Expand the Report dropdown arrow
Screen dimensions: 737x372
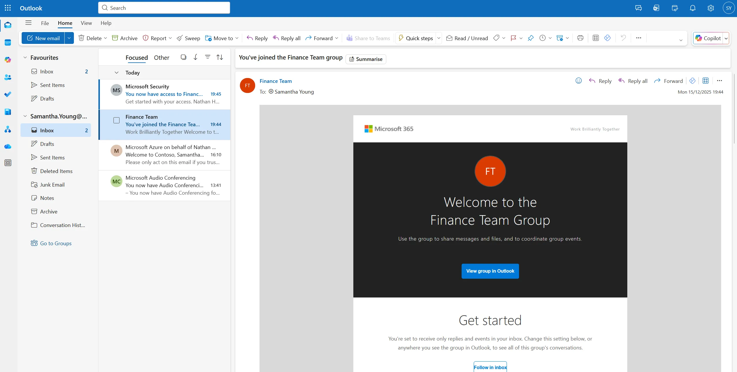coord(170,38)
